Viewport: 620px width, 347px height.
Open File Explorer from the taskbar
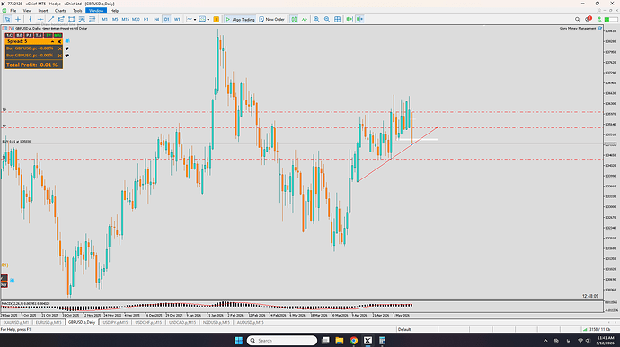(x=340, y=341)
